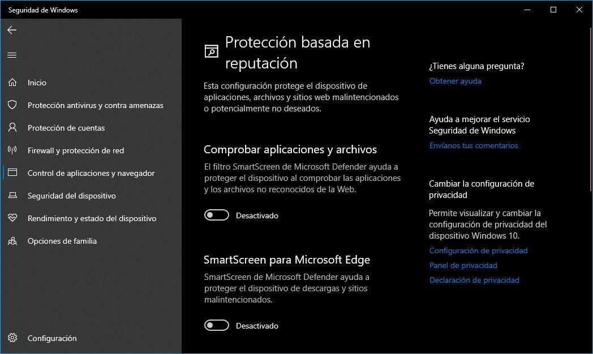593x354 pixels.
Task: Select the Inicio home icon
Action: coord(12,83)
